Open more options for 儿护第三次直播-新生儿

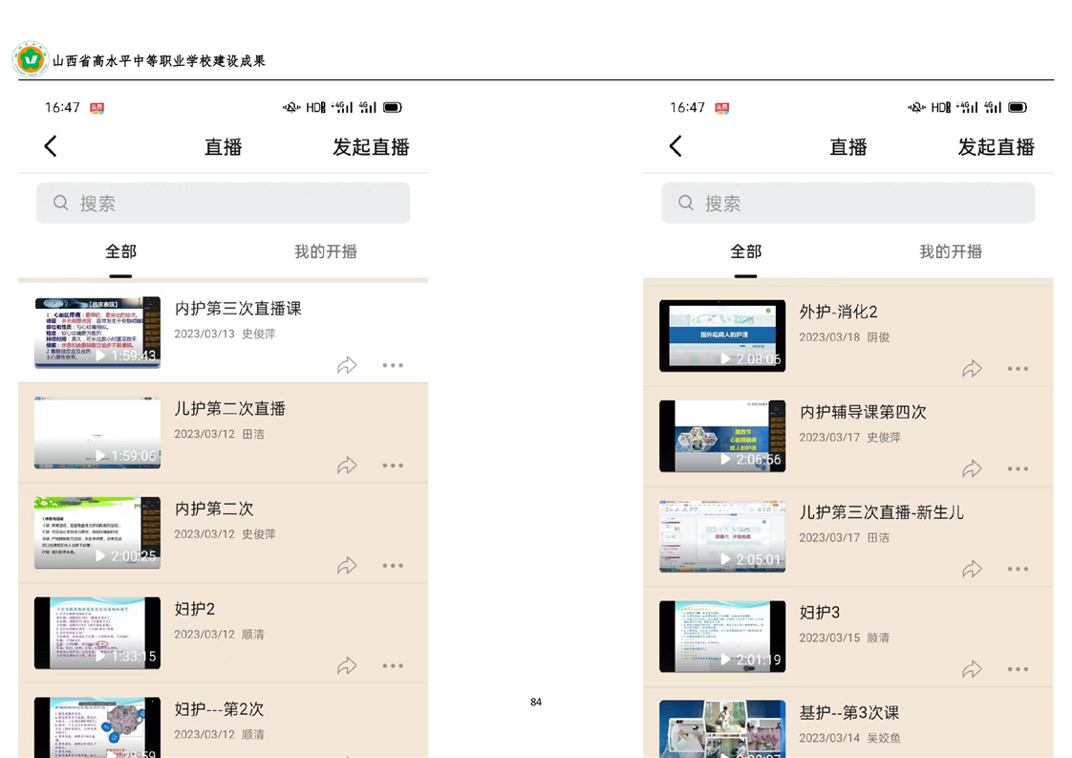[1018, 569]
